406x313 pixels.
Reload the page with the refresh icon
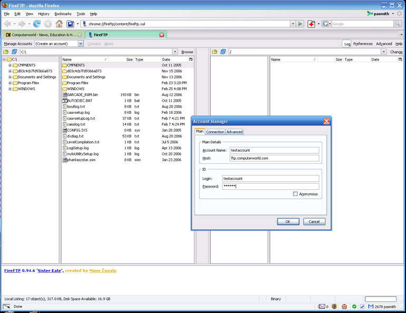pyautogui.click(x=37, y=24)
